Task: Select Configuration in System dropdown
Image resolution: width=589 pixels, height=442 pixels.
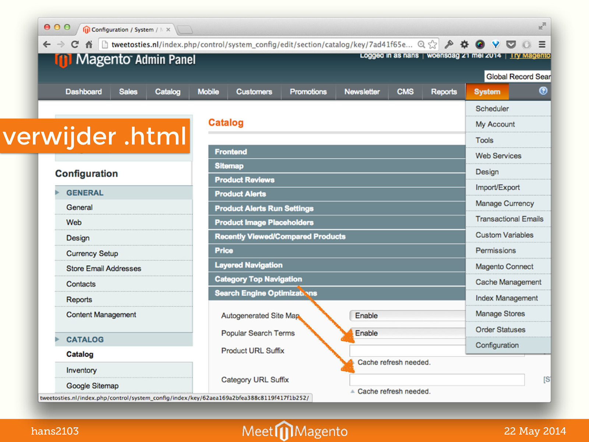Action: point(508,345)
